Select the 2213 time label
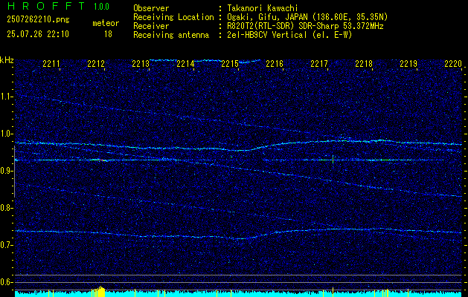This screenshot has height=297, width=468. tap(141, 64)
